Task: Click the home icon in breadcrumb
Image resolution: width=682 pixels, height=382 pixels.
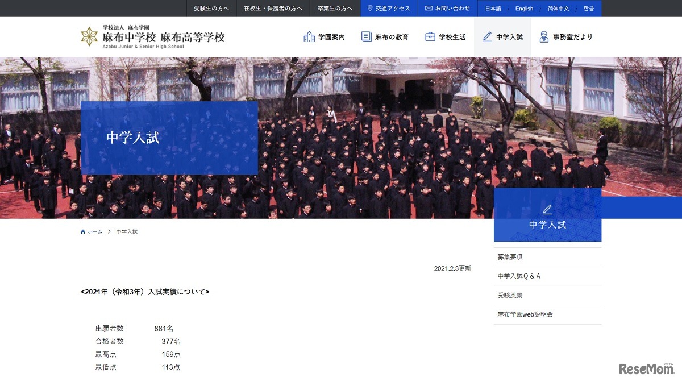Action: (83, 232)
